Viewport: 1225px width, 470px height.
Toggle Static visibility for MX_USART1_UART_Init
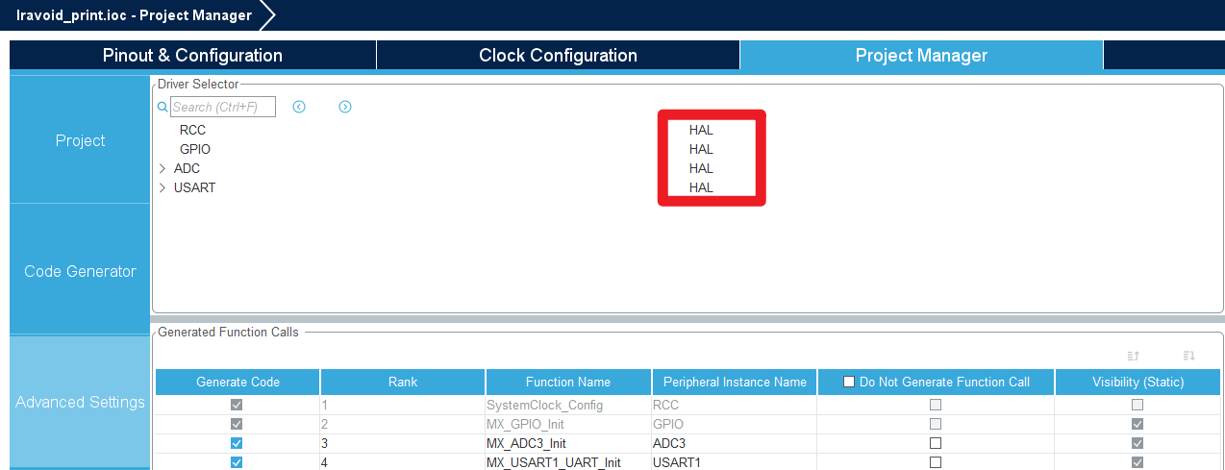(1138, 462)
